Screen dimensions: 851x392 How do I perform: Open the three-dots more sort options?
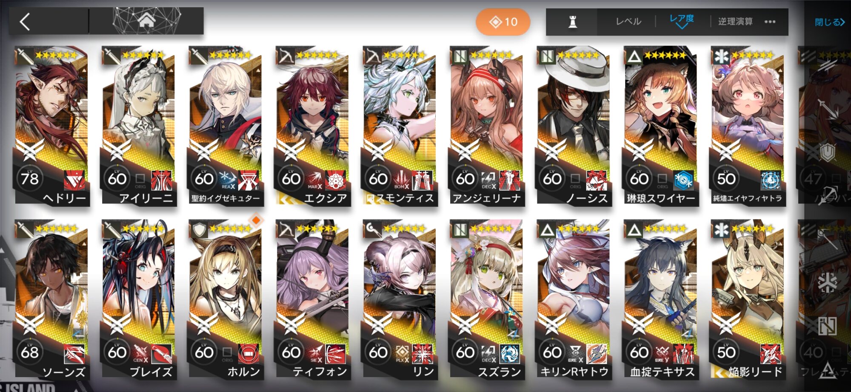point(770,22)
